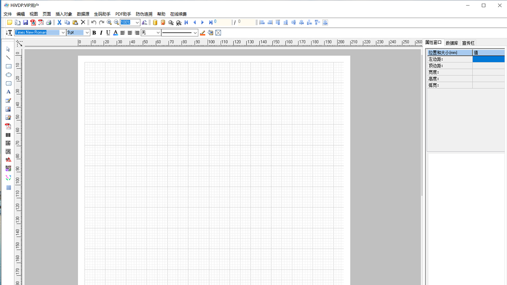Select the QR code tool
This screenshot has width=507, height=285.
[x=8, y=143]
